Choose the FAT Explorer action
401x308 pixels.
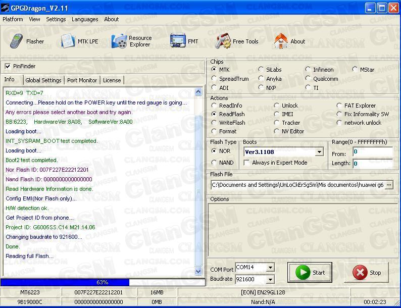tap(339, 106)
